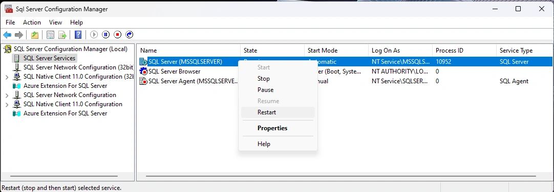This screenshot has width=554, height=192.
Task: Sort by the Service Type column header
Action: 524,51
